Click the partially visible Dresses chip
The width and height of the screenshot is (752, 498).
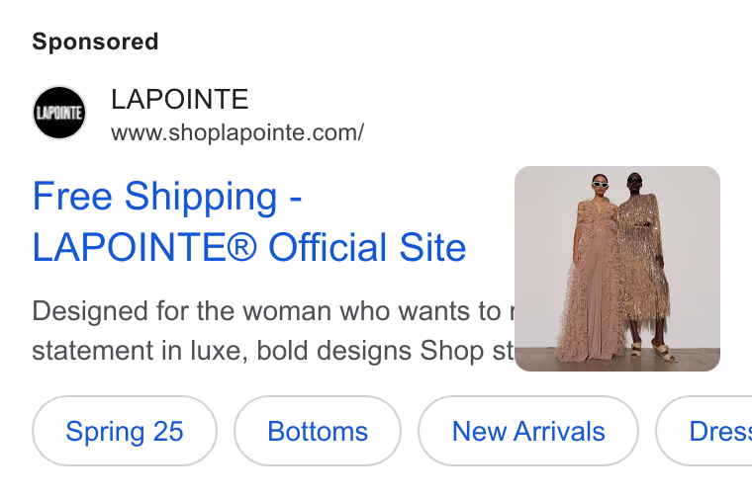click(704, 431)
